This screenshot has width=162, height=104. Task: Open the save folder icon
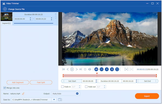click(x=60, y=100)
